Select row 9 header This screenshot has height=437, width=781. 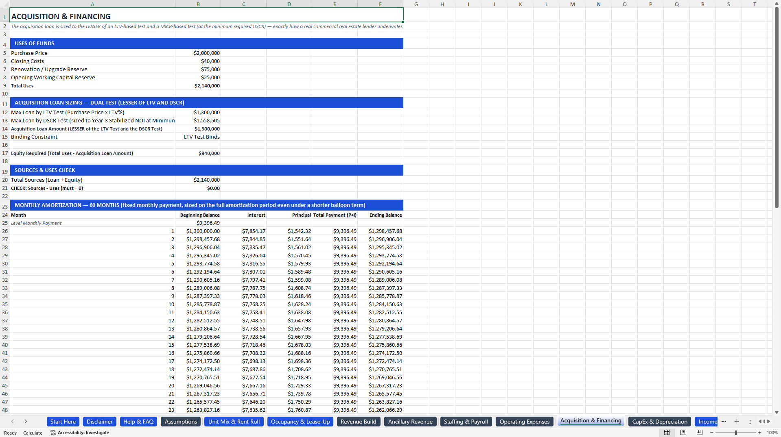click(5, 86)
